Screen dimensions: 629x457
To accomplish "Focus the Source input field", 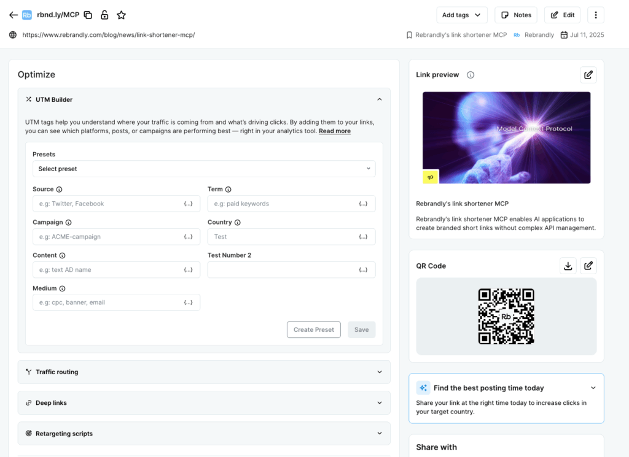I will point(116,204).
